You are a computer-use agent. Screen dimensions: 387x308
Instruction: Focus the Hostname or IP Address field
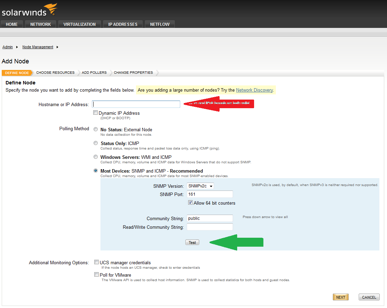pos(136,104)
